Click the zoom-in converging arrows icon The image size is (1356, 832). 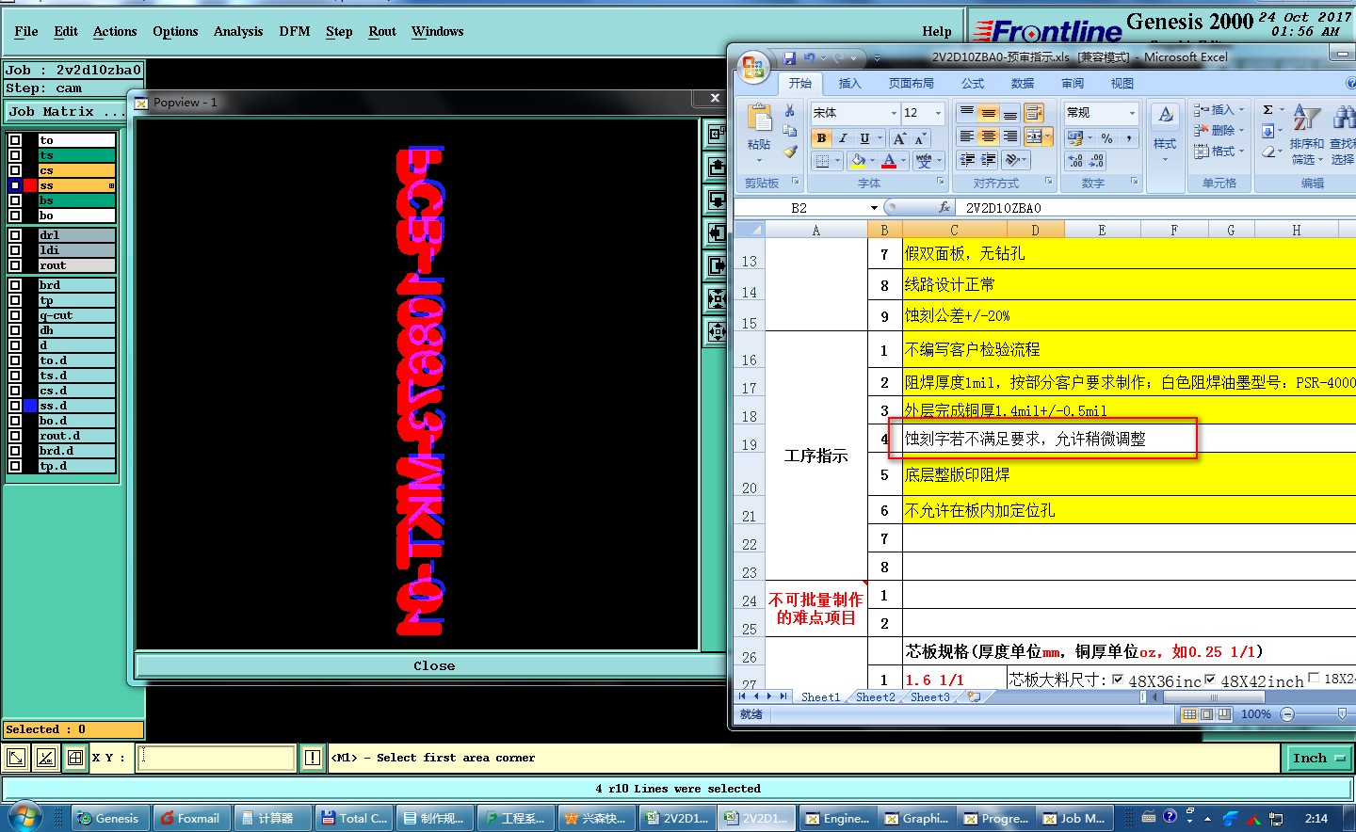coord(717,299)
